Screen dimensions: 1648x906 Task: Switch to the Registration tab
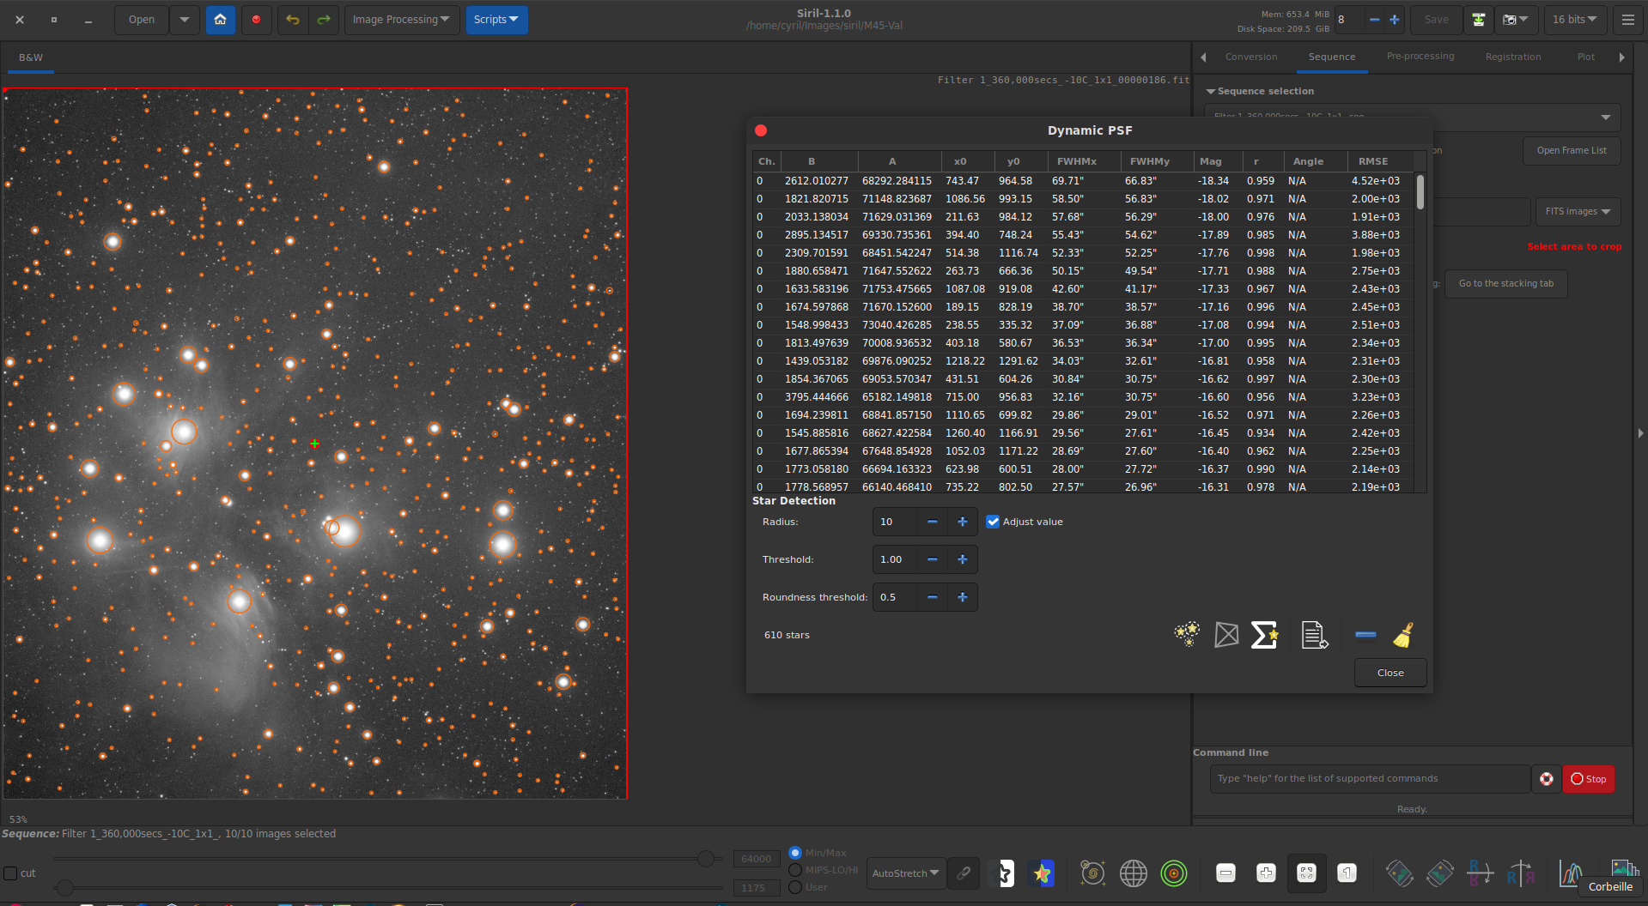1513,56
